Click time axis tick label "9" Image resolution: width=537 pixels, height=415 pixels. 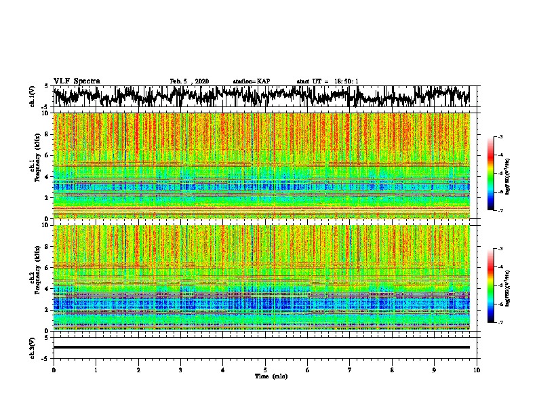434,370
